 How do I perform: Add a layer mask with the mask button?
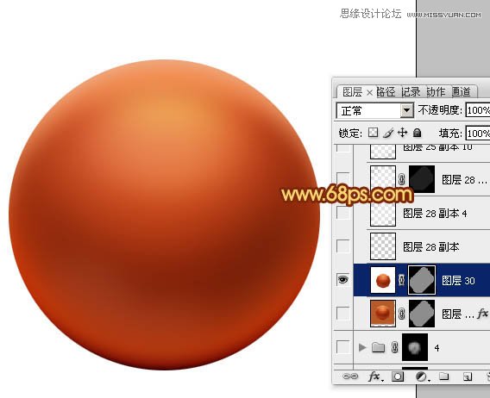[x=398, y=376]
